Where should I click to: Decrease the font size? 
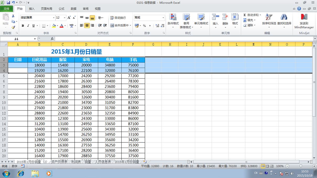click(x=74, y=18)
